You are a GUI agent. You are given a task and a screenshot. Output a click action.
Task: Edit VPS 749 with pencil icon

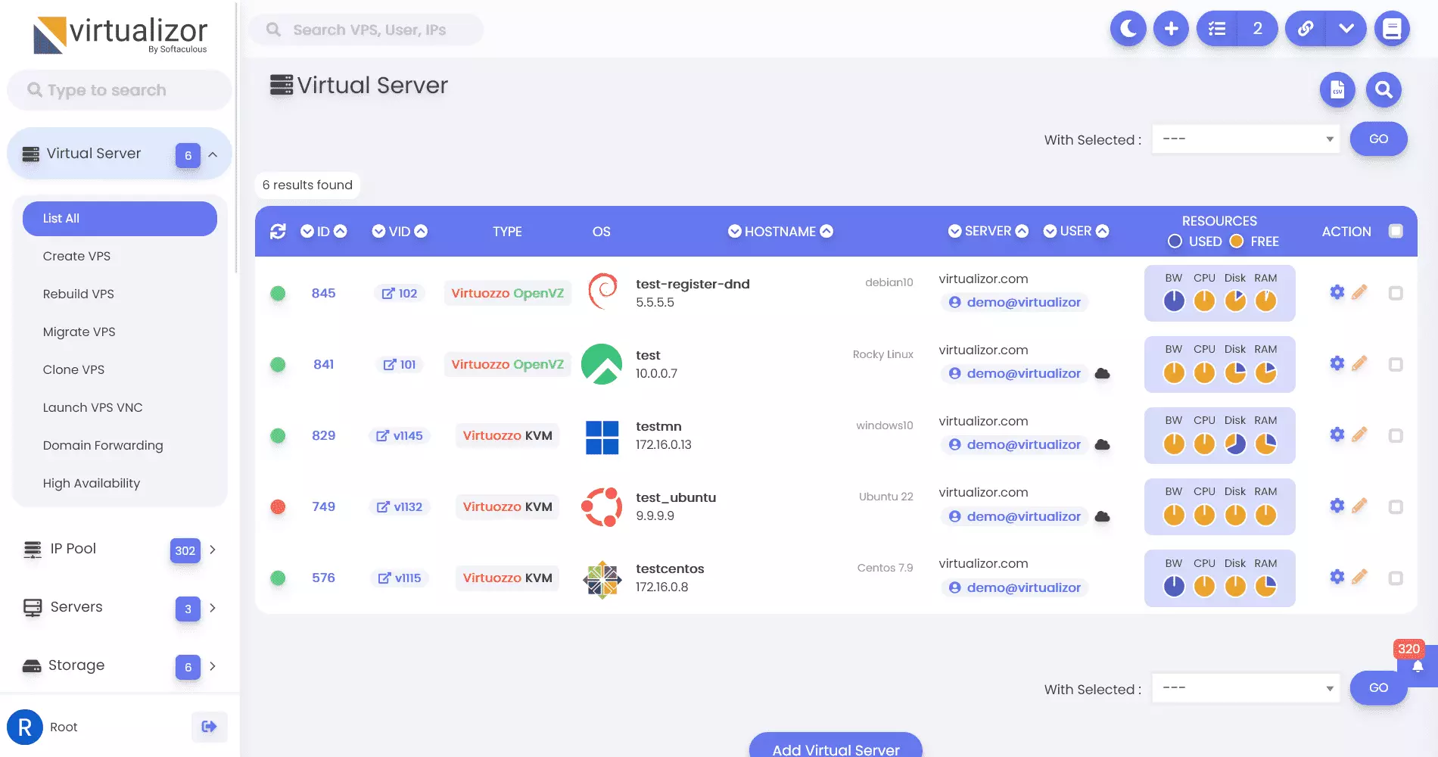click(1359, 506)
